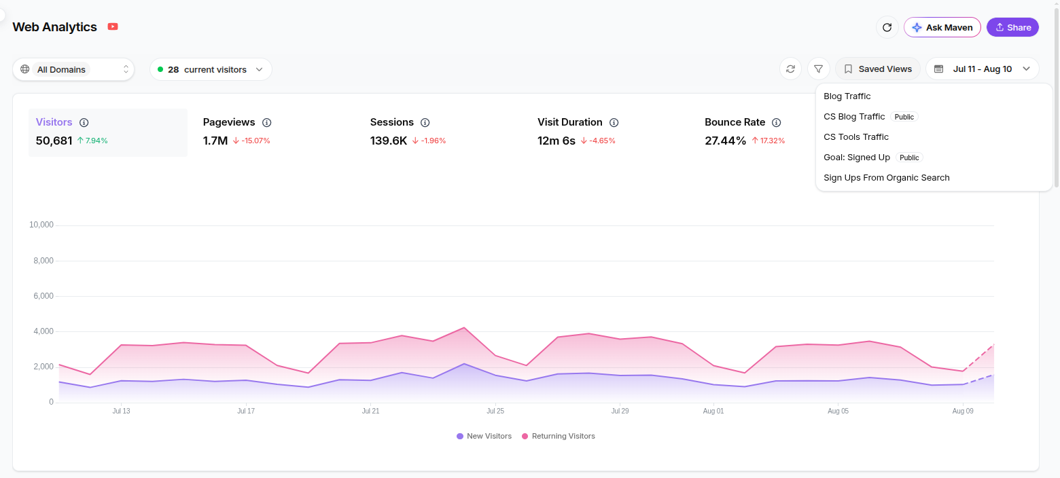Click the info icon next to Bounce Rate
This screenshot has height=478, width=1060.
coord(777,122)
